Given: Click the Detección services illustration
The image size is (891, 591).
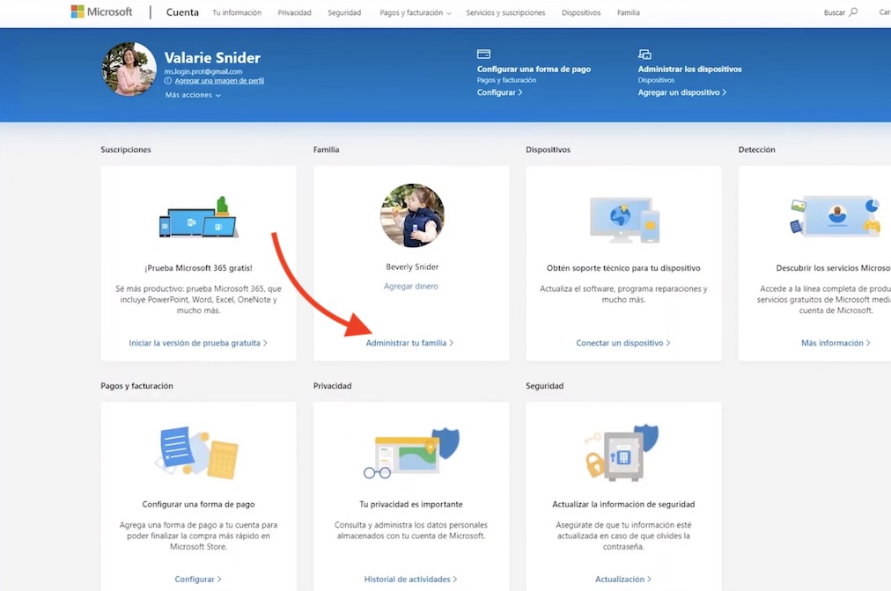Looking at the screenshot, I should coord(836,215).
